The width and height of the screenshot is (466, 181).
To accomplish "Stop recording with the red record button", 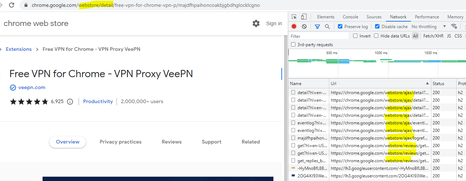I will (x=294, y=26).
